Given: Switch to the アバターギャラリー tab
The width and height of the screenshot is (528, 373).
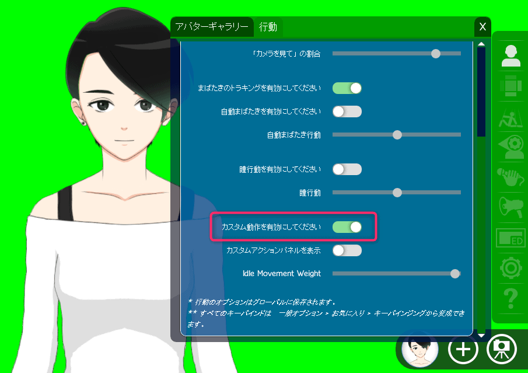Looking at the screenshot, I should 212,27.
